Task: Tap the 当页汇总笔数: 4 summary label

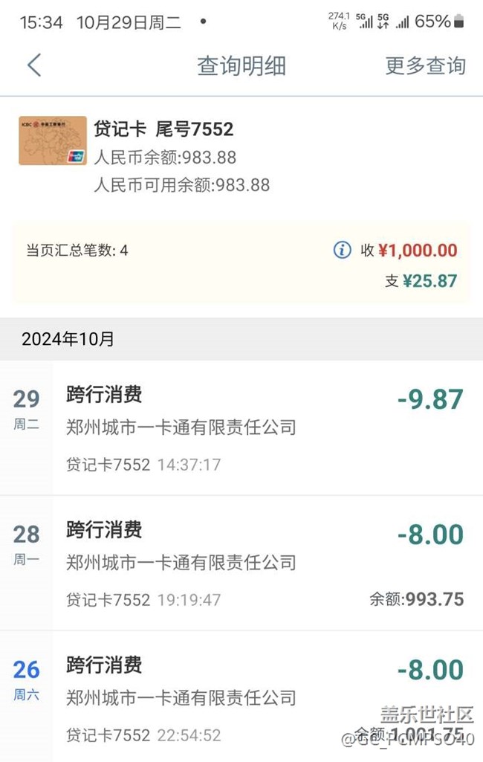Action: [77, 251]
